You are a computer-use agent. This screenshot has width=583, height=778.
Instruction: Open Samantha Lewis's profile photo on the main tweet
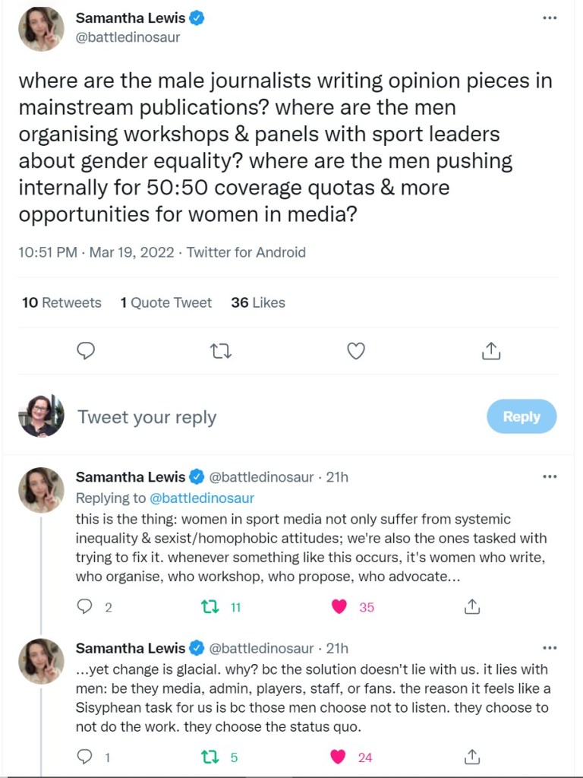(40, 29)
